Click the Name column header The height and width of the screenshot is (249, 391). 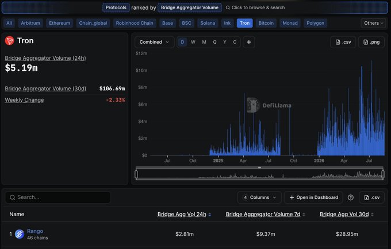click(17, 214)
